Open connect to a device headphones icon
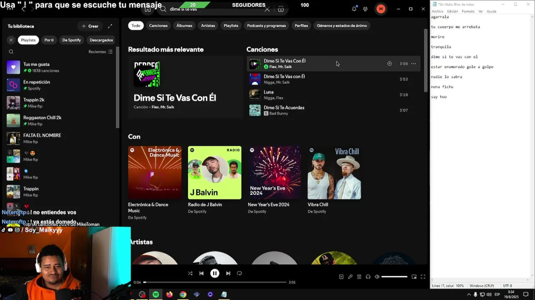The height and width of the screenshot is (300, 535). point(368,277)
